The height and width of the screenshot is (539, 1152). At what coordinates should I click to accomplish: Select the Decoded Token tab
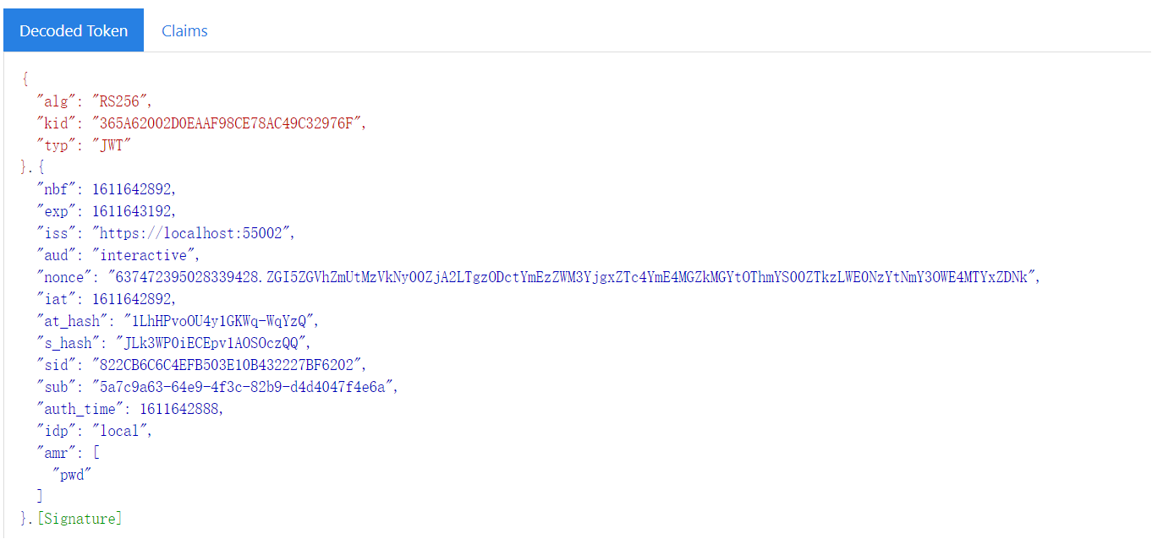pyautogui.click(x=74, y=30)
